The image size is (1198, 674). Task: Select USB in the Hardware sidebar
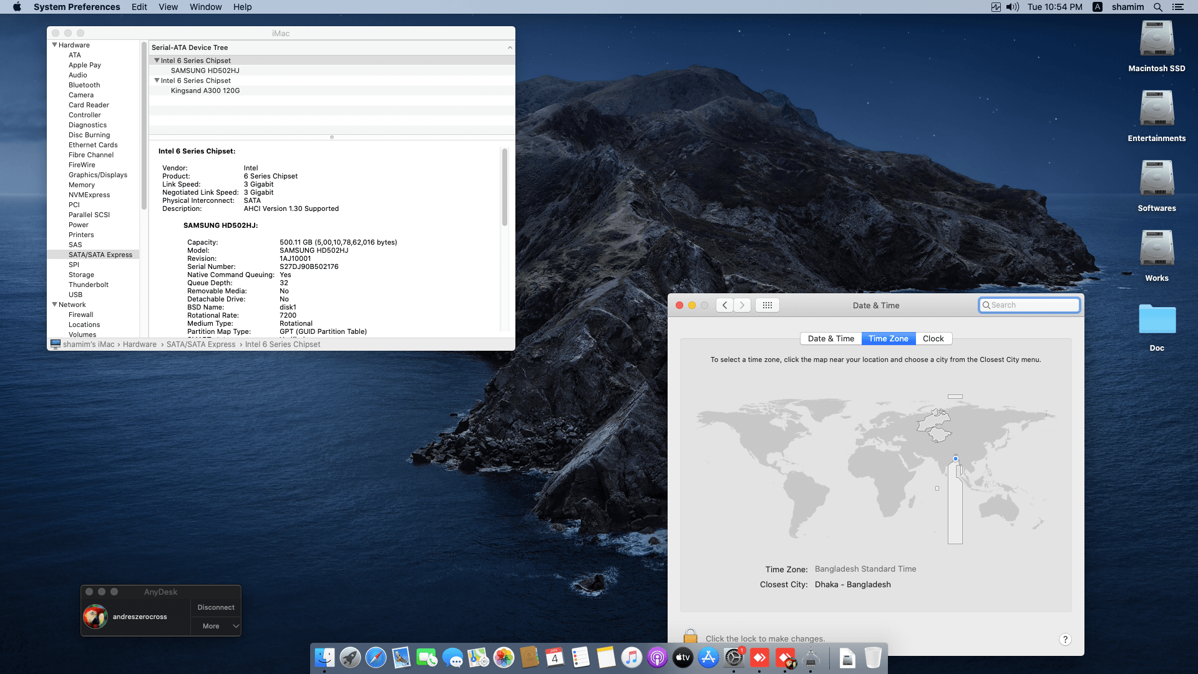[75, 295]
